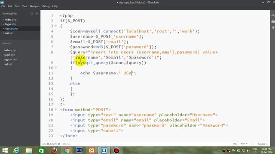Click 'md5' function on line 7
Image resolution: width=275 pixels, height=154 pixels.
99,47
